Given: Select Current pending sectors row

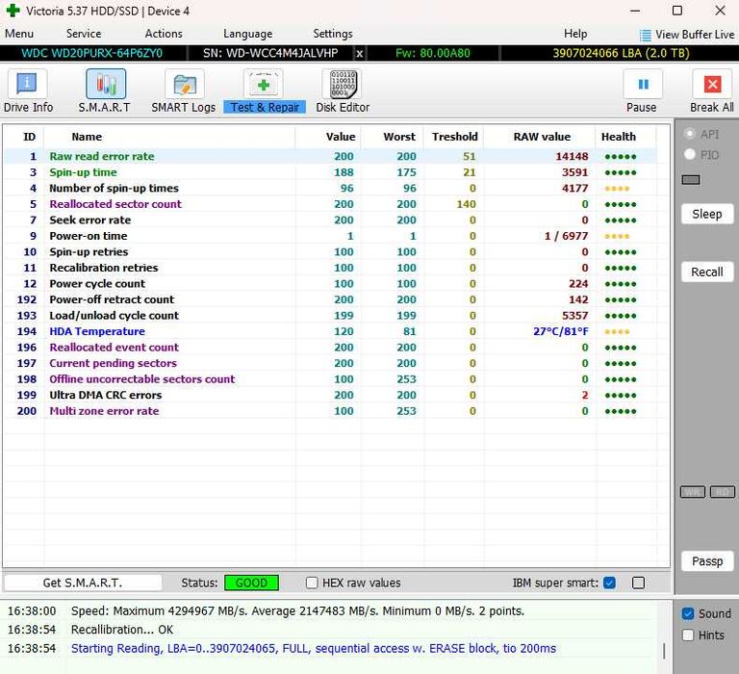Looking at the screenshot, I should coord(330,363).
